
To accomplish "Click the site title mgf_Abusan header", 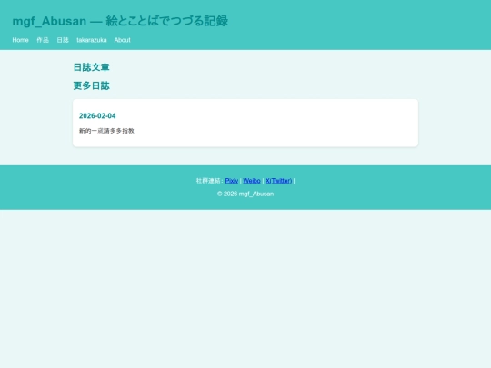I will 120,21.
